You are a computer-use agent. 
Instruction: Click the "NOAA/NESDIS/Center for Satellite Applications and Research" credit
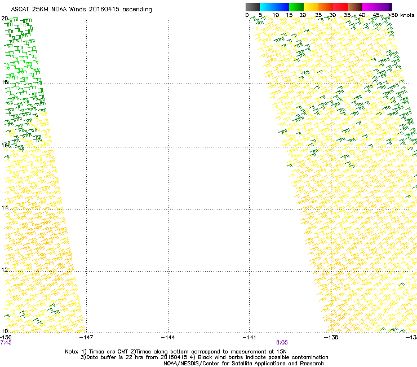243,364
